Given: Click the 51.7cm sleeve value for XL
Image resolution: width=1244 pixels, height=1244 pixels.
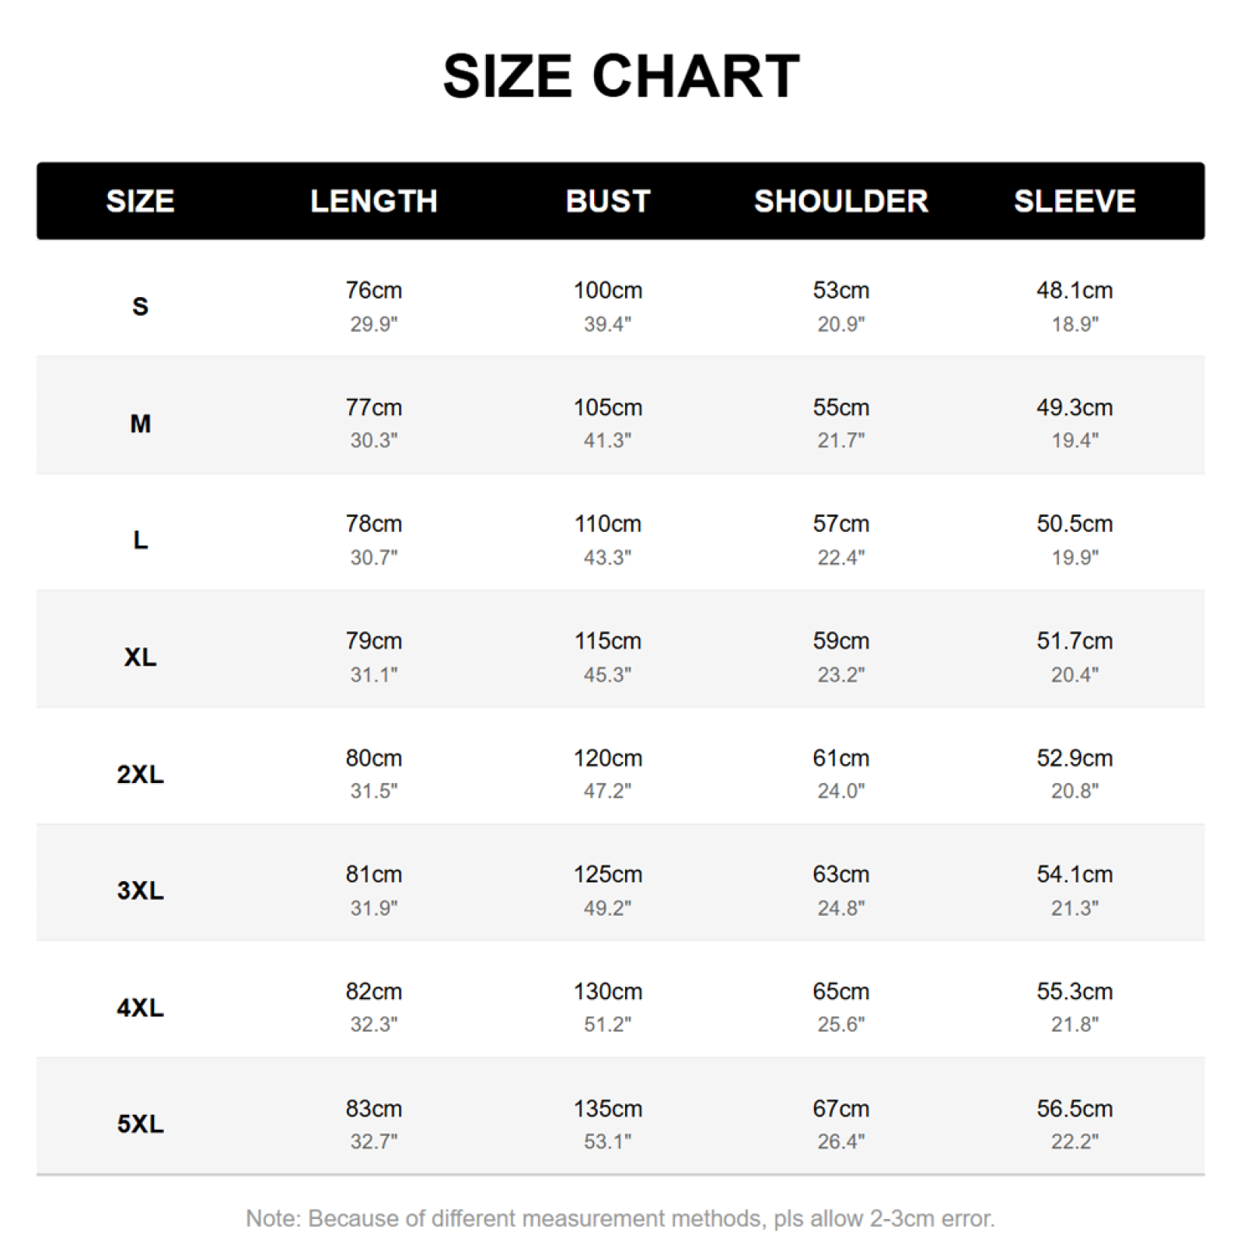Looking at the screenshot, I should [1075, 641].
